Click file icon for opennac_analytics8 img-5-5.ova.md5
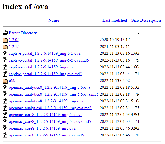The height and width of the screenshot is (144, 165). click(5, 94)
